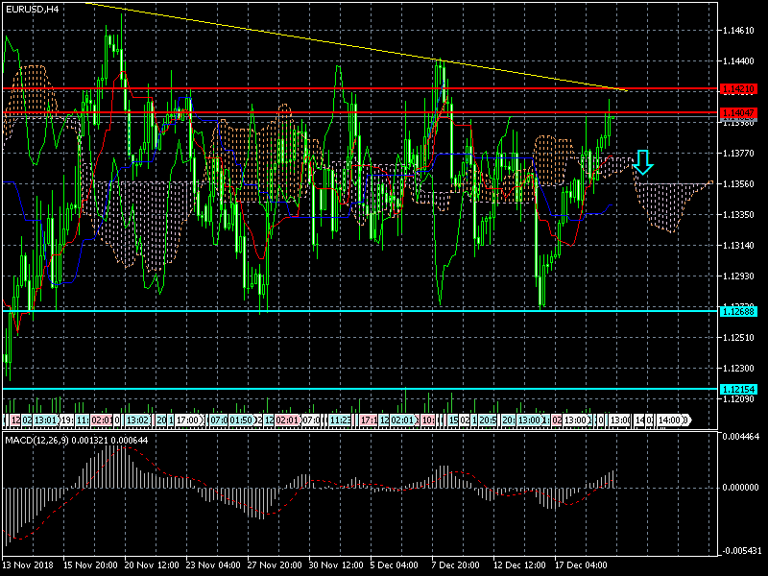Click the cyan 1.12688 support level label
The height and width of the screenshot is (576, 768).
tap(738, 311)
